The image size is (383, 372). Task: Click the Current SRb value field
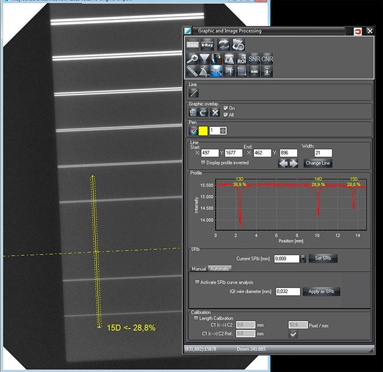pyautogui.click(x=287, y=259)
